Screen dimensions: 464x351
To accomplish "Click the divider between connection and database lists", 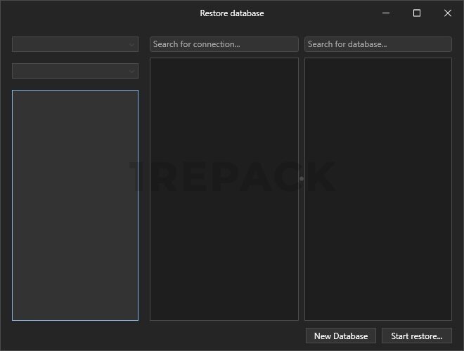I will [x=302, y=179].
